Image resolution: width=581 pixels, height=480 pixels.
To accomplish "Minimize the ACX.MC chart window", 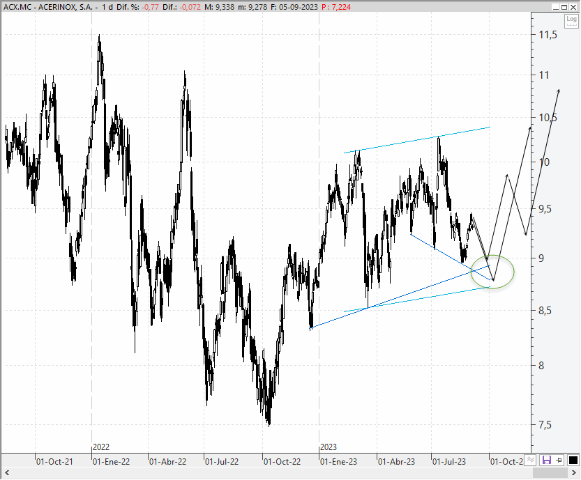I will [555, 7].
